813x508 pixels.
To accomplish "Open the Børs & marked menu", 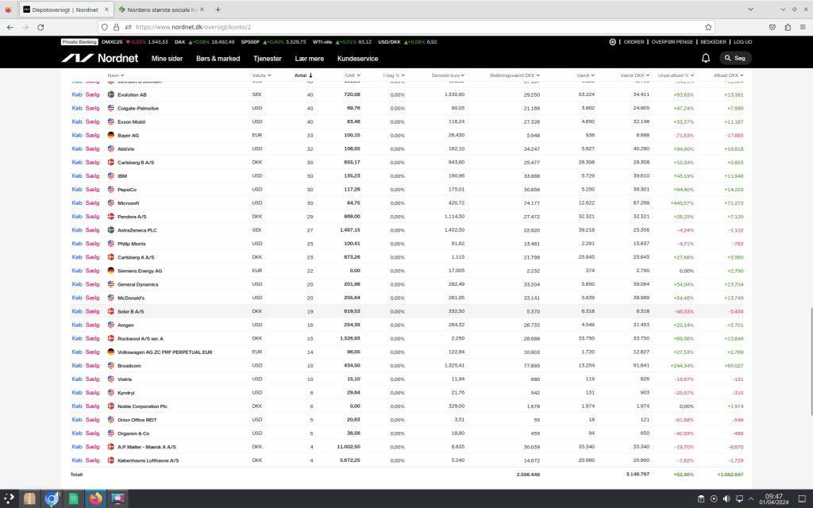I will 217,59.
